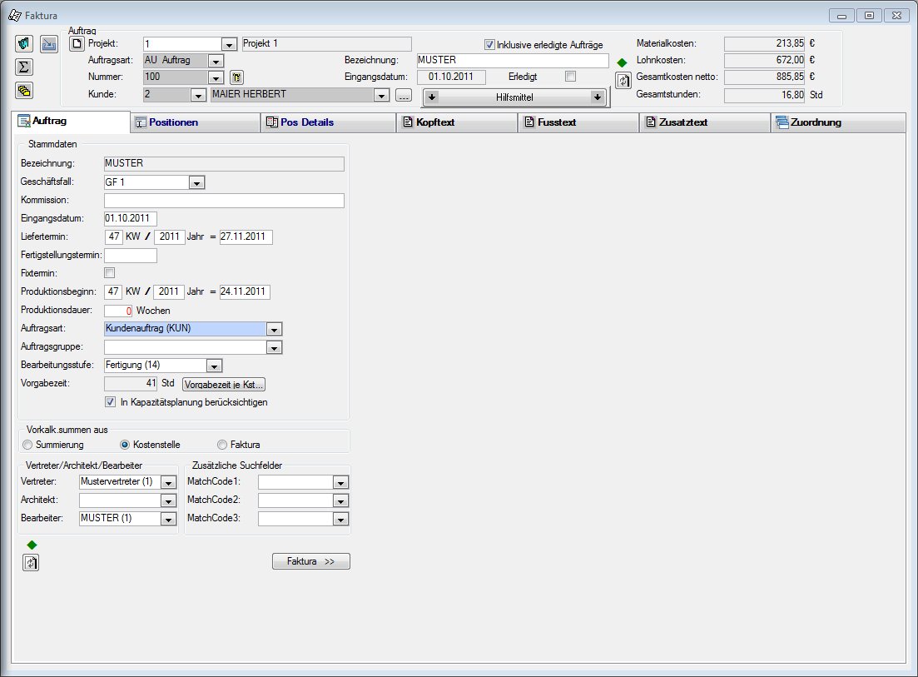This screenshot has height=677, width=918.
Task: Click the green diamond above the bottom refresh icon
Action: tap(32, 545)
